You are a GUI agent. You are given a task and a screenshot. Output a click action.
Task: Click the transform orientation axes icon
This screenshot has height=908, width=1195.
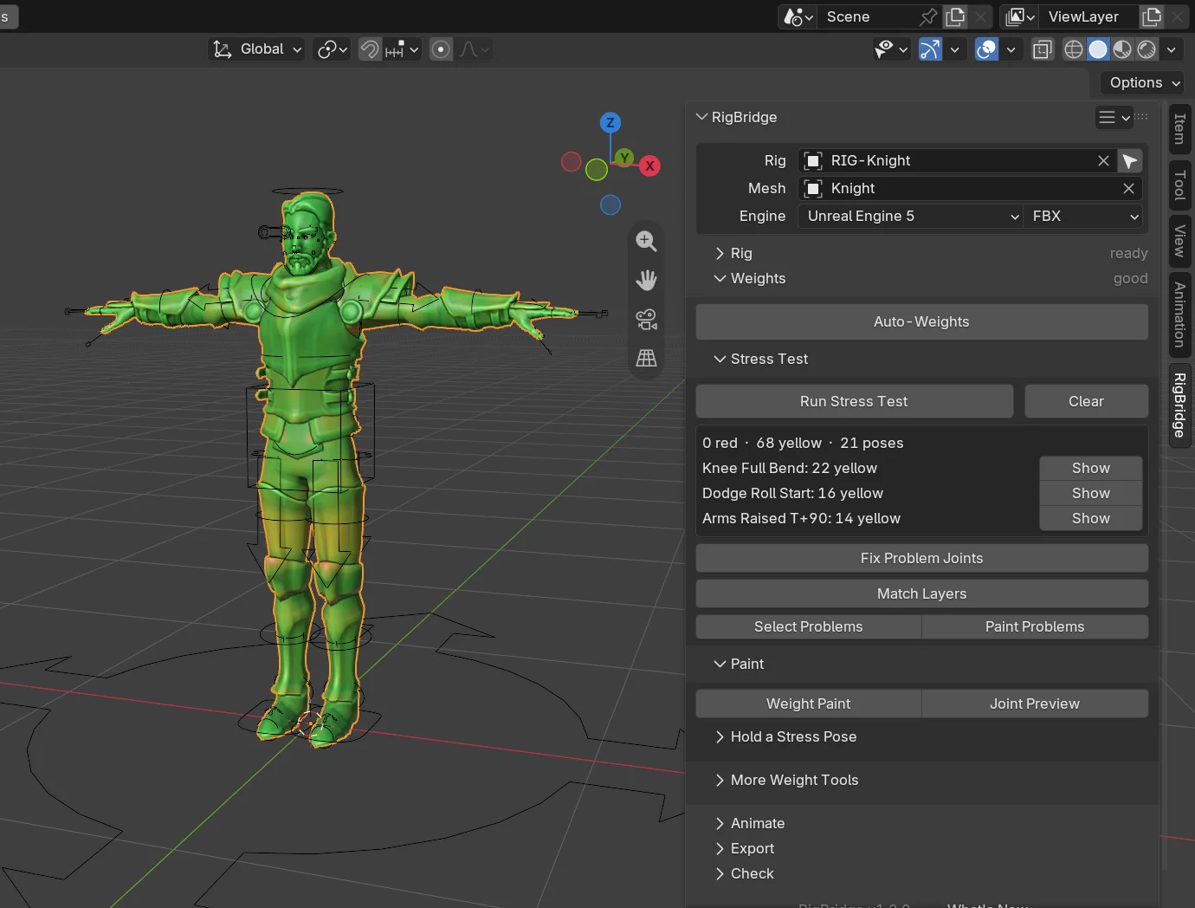click(223, 49)
